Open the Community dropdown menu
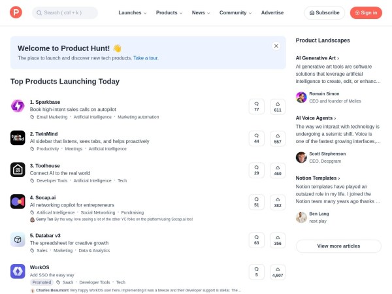This screenshot has width=392, height=294. coord(235,12)
